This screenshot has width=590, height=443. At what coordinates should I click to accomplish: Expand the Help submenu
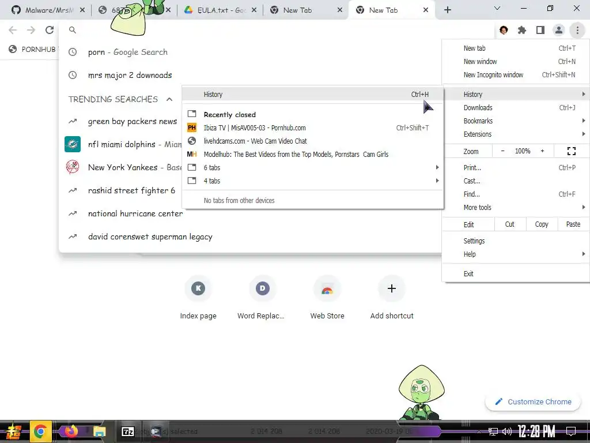[x=516, y=254]
